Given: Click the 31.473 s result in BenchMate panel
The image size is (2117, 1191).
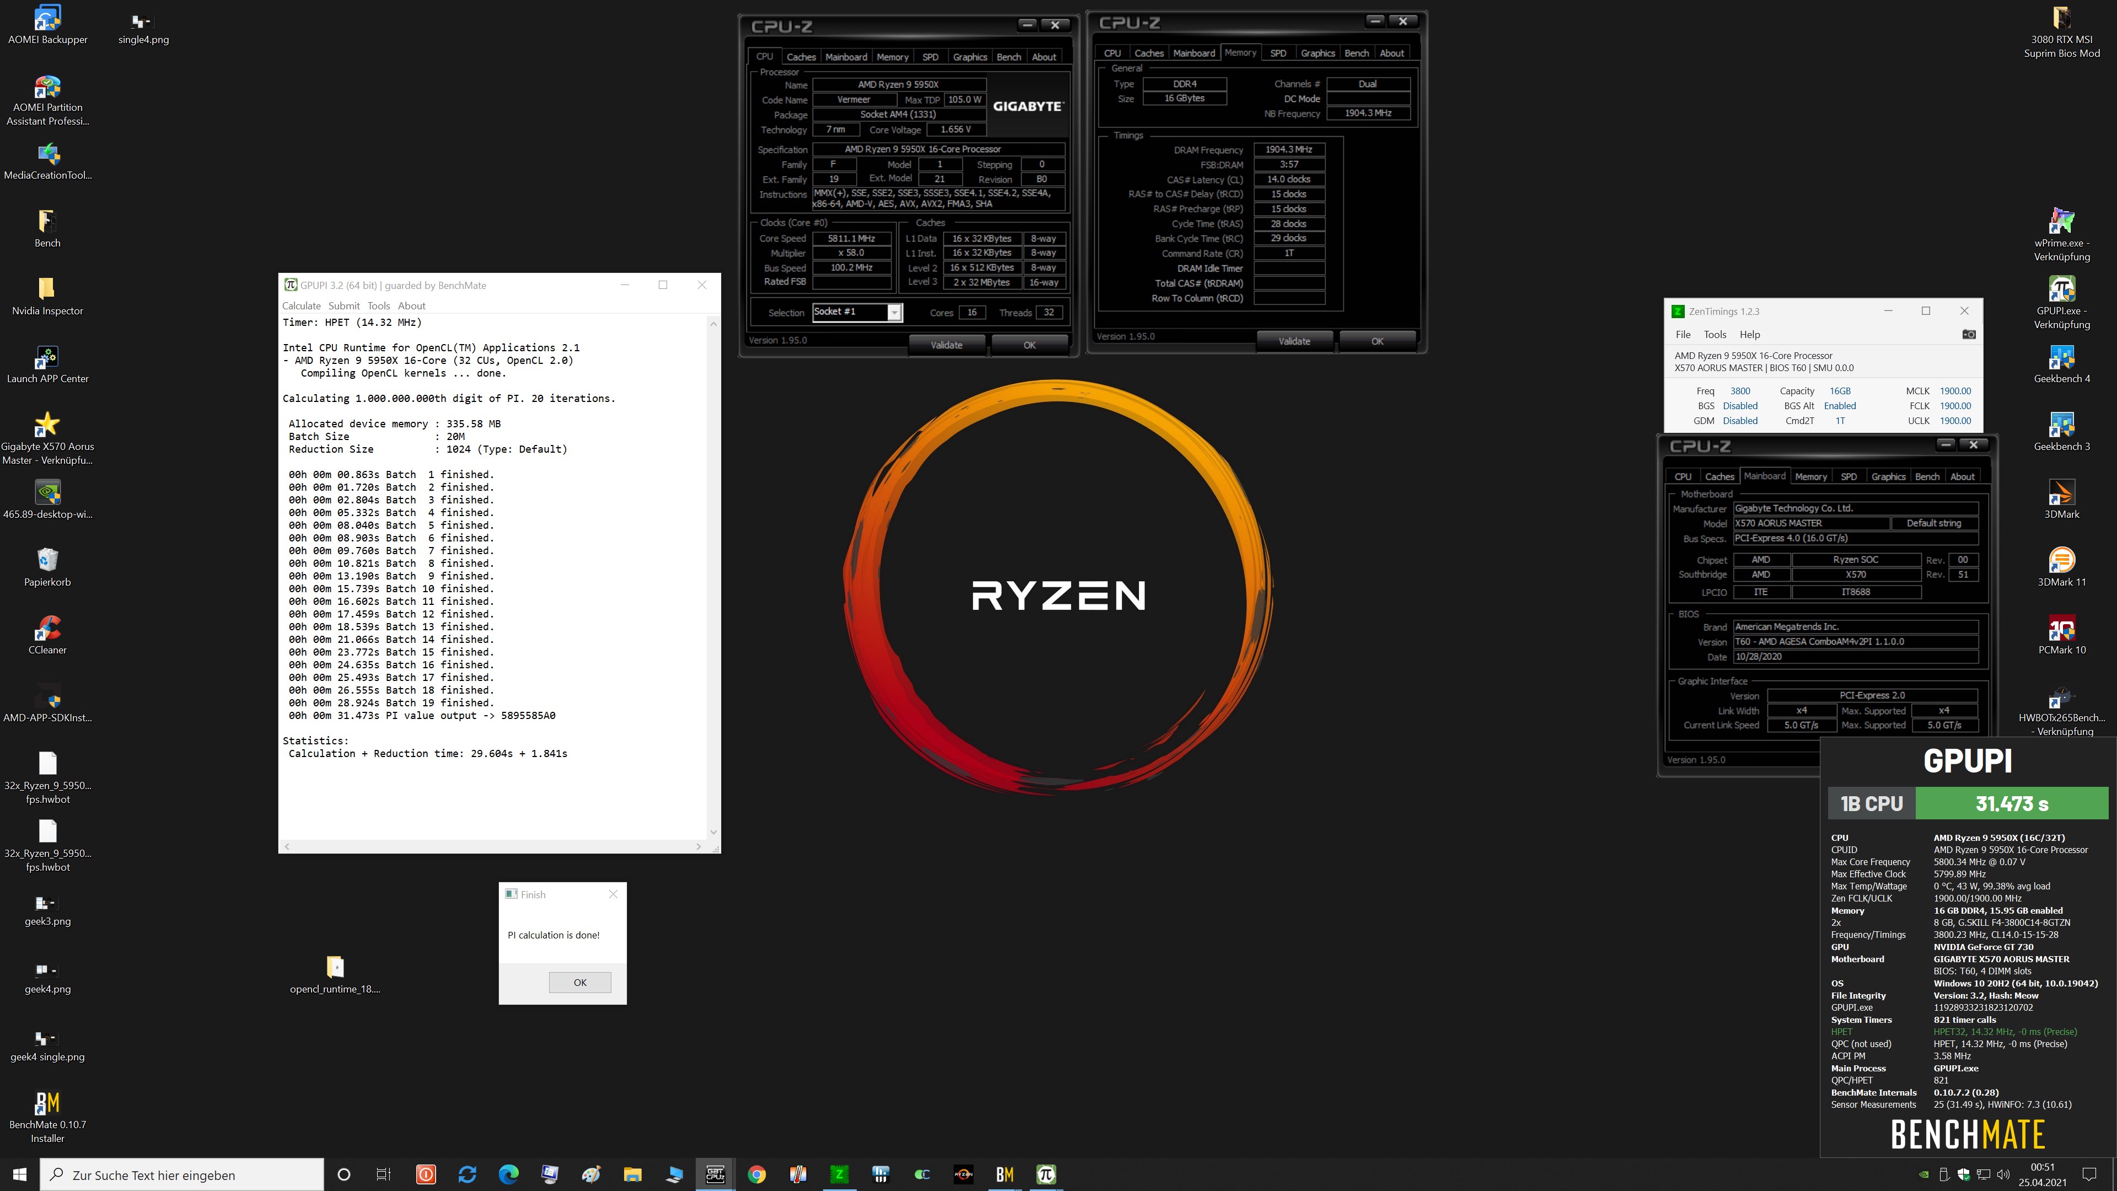Looking at the screenshot, I should pyautogui.click(x=2011, y=803).
